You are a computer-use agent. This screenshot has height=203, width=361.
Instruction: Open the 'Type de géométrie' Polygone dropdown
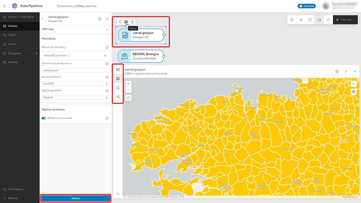coord(76,97)
